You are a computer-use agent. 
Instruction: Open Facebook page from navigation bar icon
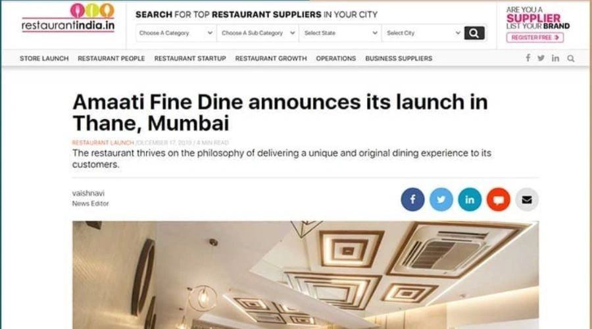click(528, 58)
